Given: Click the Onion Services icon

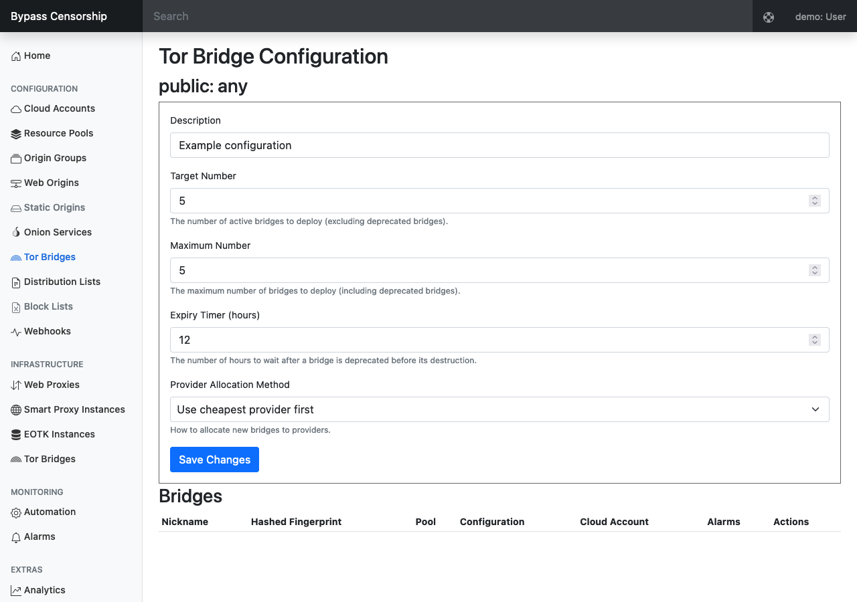Looking at the screenshot, I should (16, 233).
